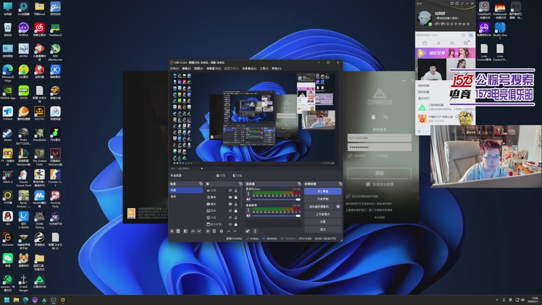Open advanced audio properties in mixer toolbar
The height and width of the screenshot is (305, 542).
(247, 231)
